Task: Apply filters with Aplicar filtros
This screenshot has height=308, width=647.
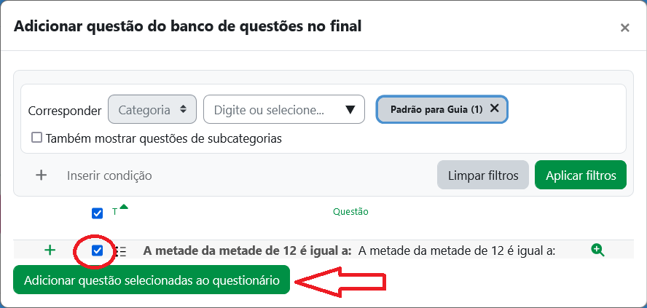Action: [580, 175]
